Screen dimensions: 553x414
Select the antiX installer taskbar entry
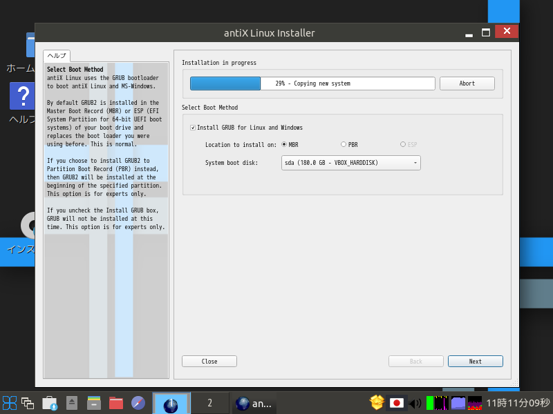click(254, 404)
